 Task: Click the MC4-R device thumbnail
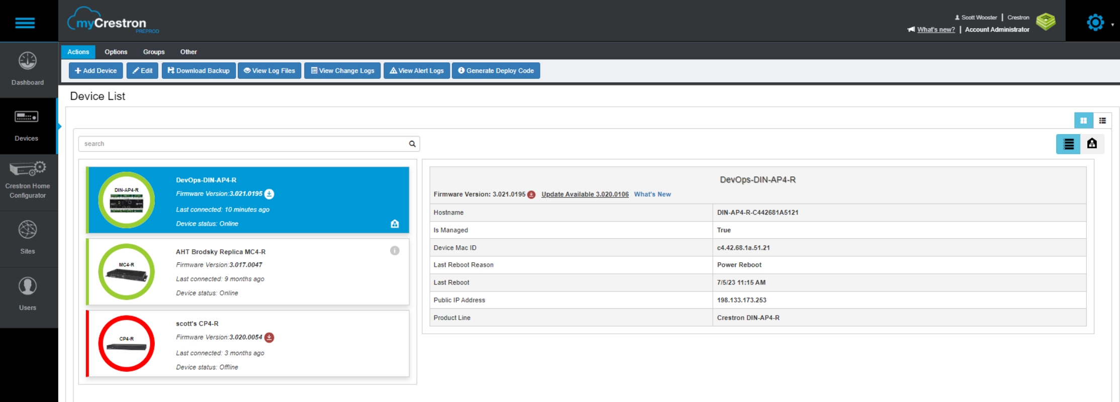(x=126, y=272)
